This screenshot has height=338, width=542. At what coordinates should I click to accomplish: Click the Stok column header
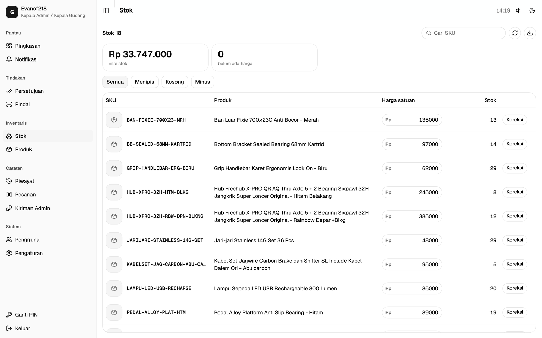tap(490, 100)
